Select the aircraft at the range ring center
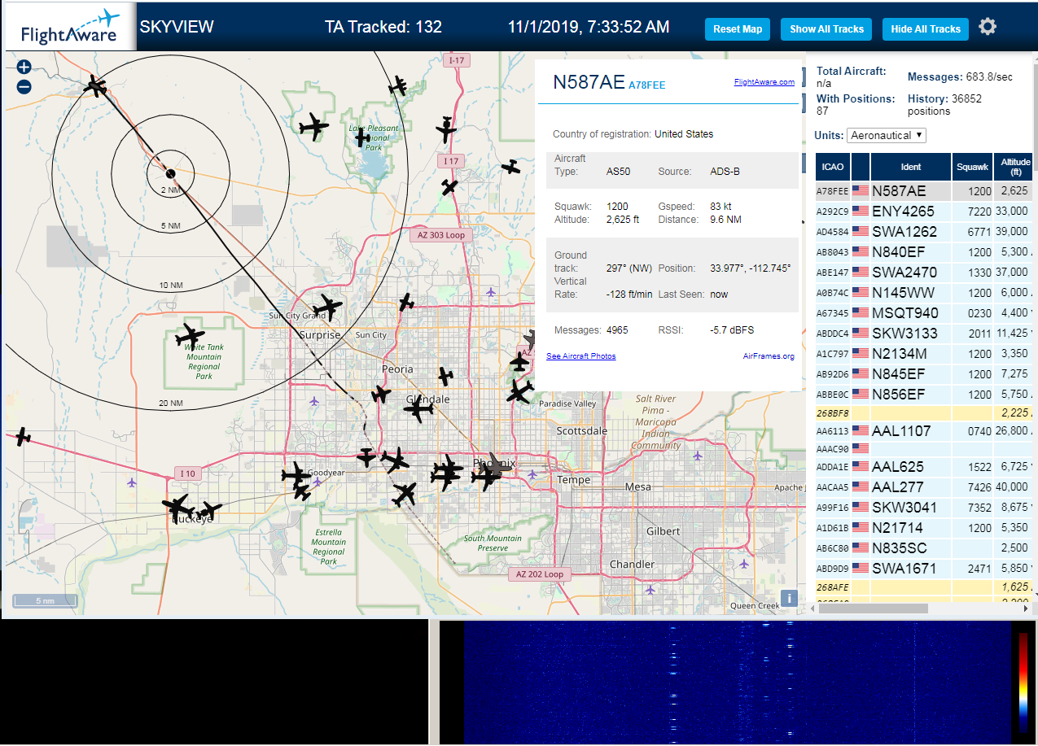 [170, 173]
